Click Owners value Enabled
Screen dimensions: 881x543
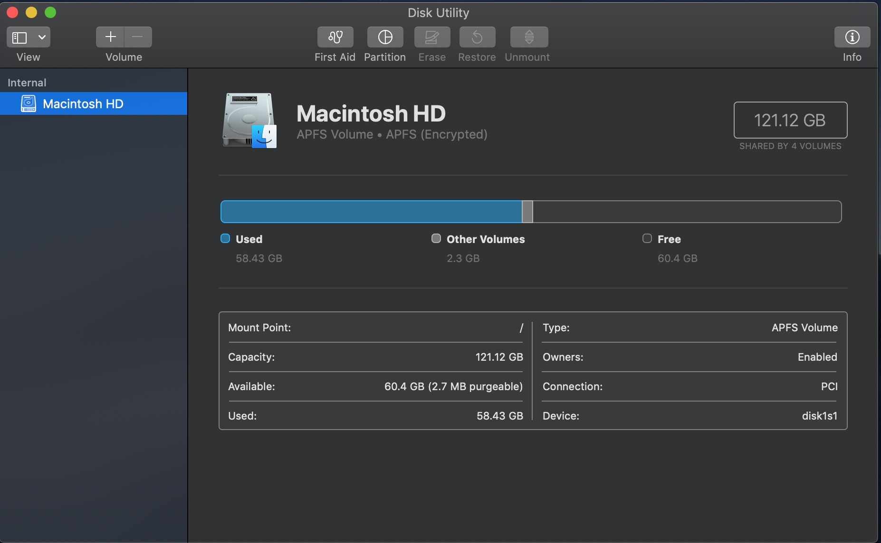(817, 357)
